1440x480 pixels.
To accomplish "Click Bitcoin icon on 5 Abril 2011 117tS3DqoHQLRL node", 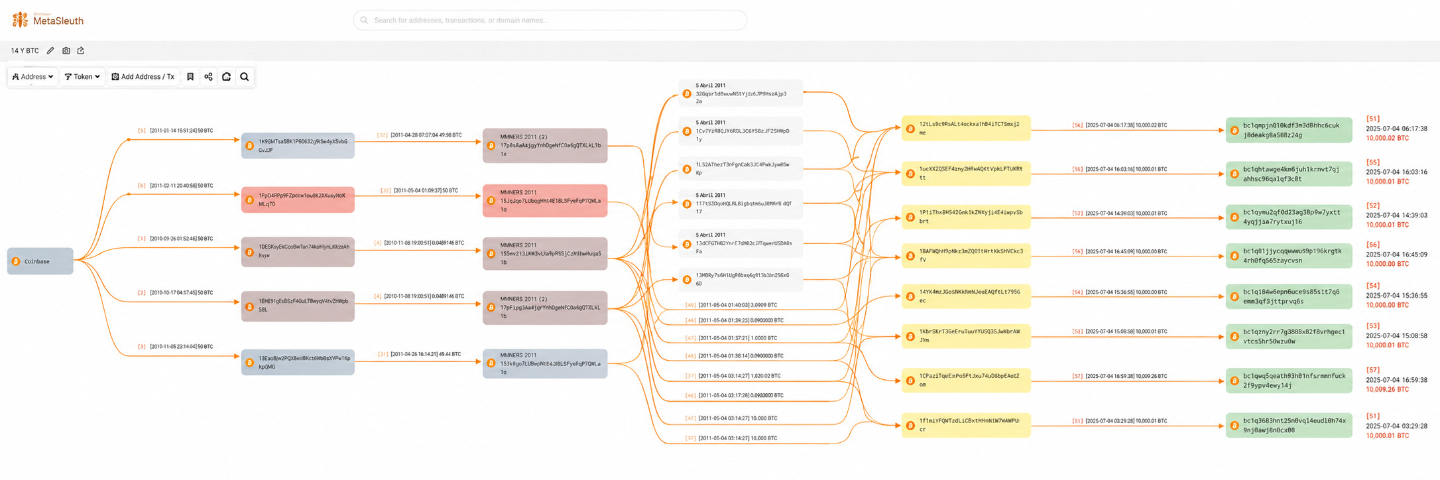I will [687, 204].
